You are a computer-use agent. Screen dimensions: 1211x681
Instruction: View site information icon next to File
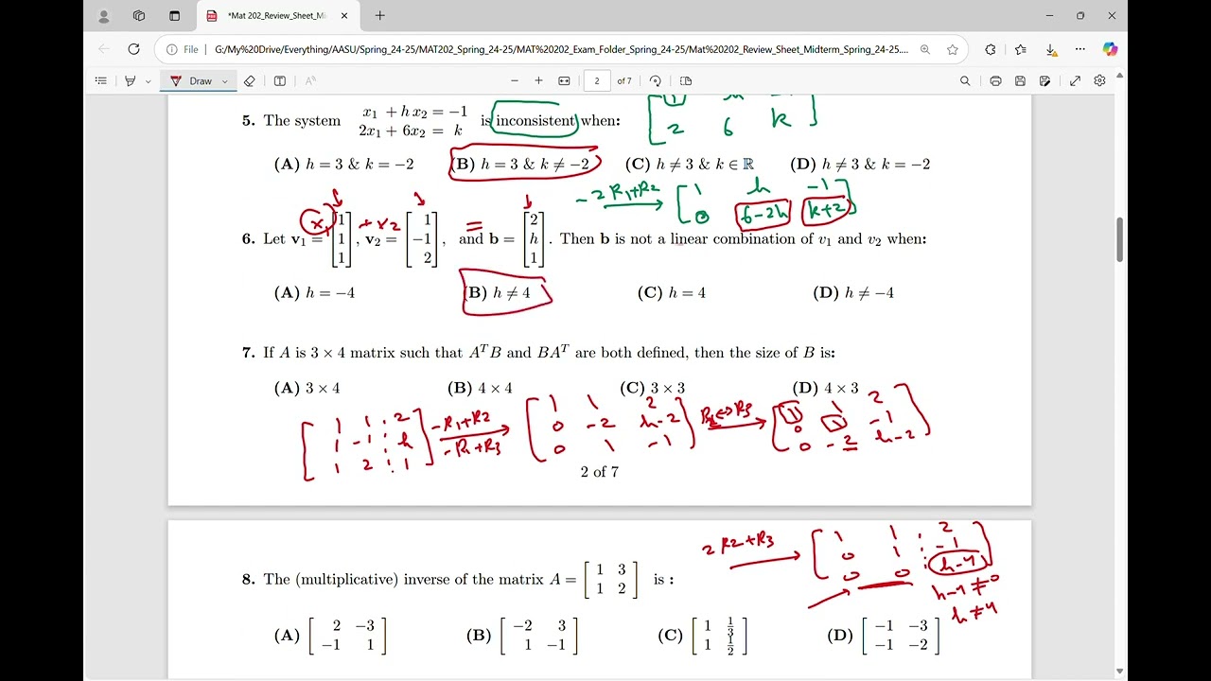(x=171, y=49)
